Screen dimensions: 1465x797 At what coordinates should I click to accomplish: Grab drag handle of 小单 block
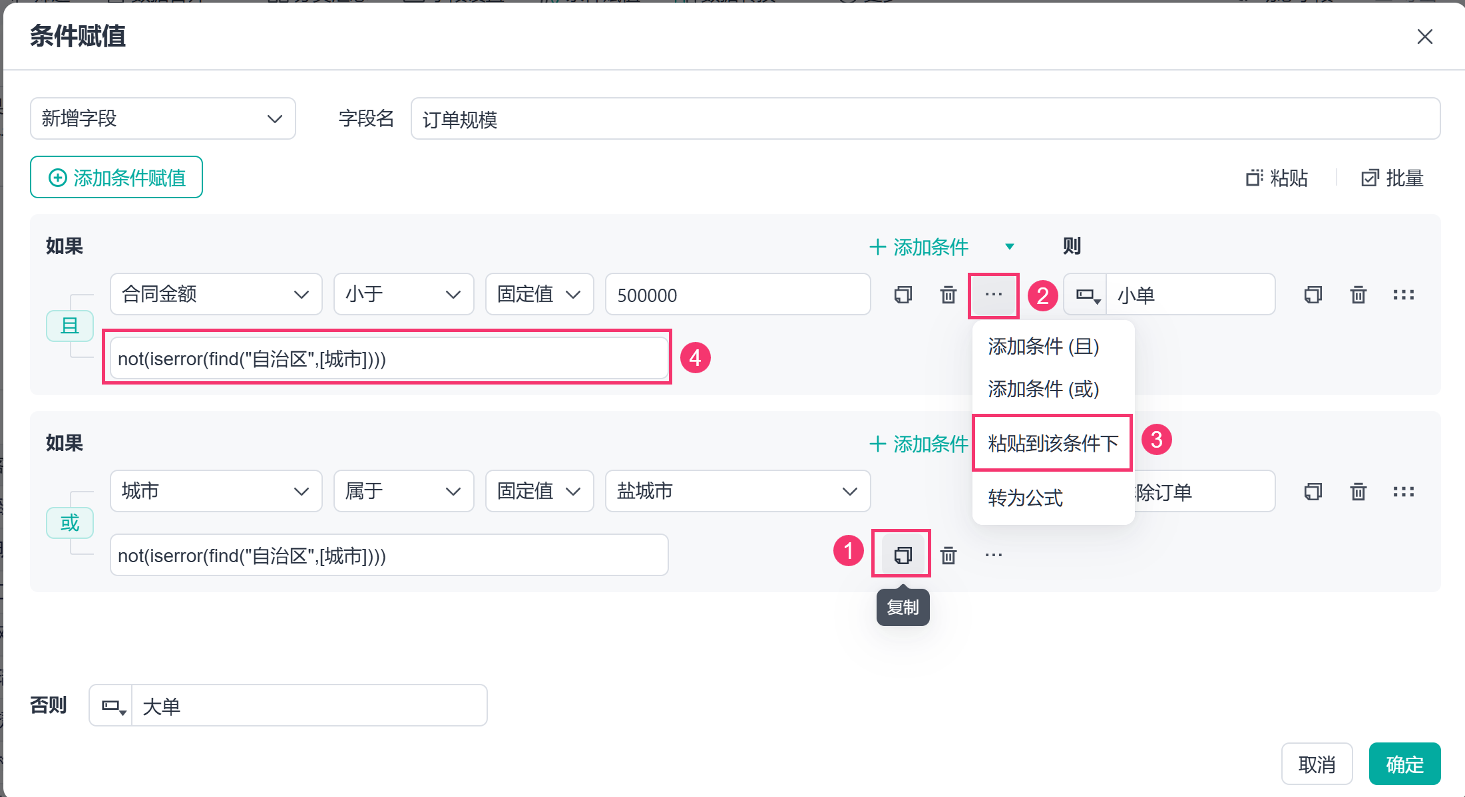(1404, 295)
